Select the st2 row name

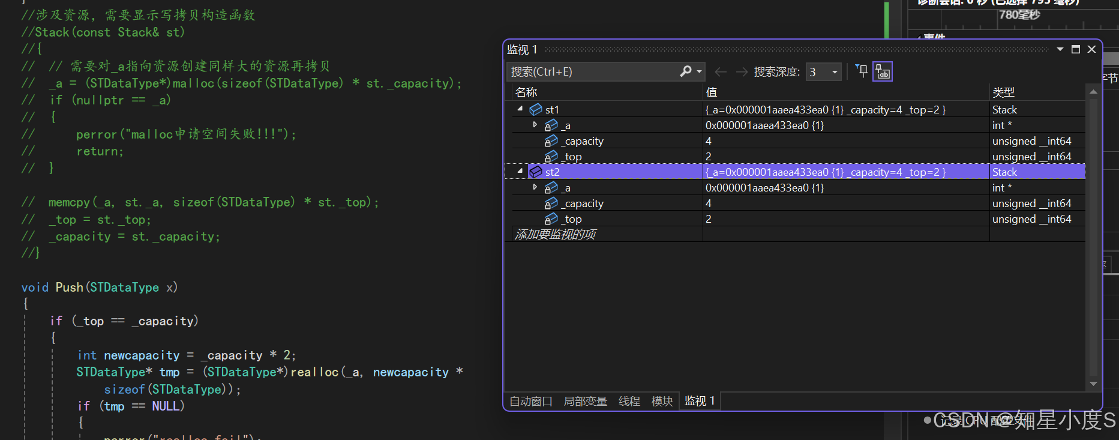coord(552,172)
